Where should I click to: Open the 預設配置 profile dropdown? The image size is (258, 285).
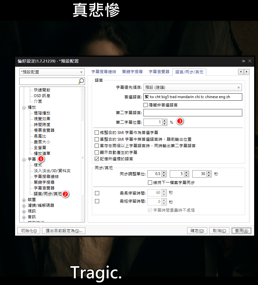tap(51, 72)
